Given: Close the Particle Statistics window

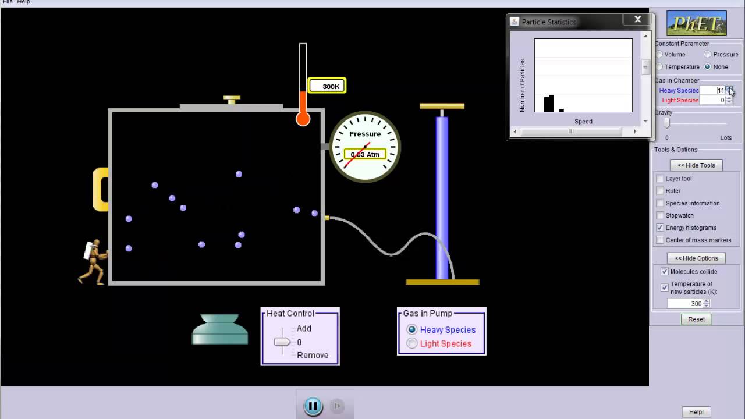Looking at the screenshot, I should 637,20.
